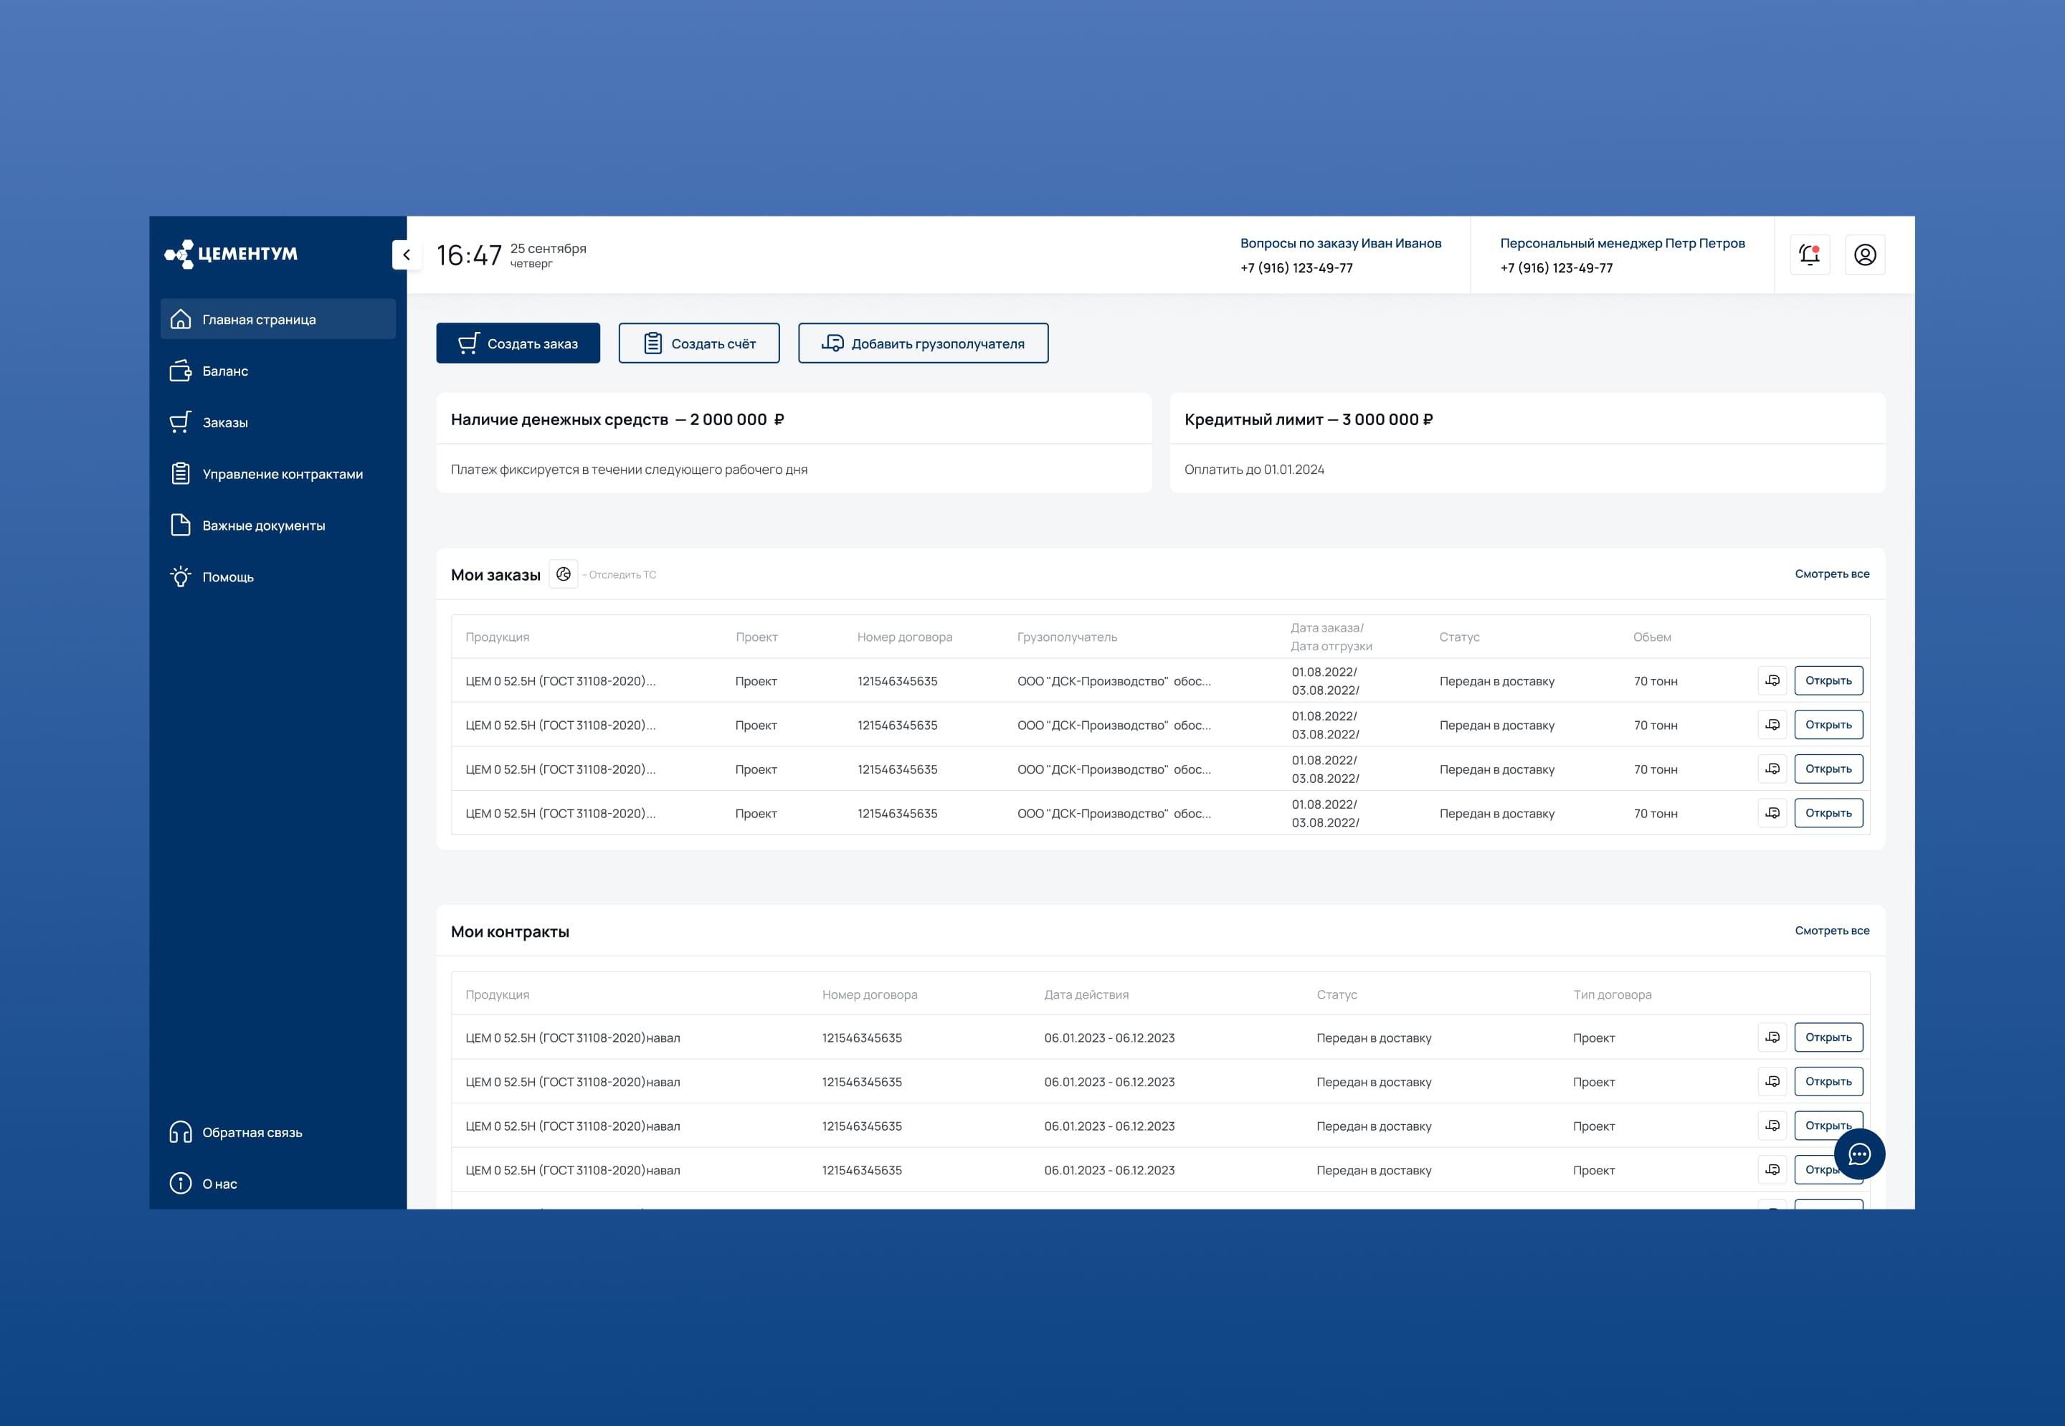This screenshot has height=1426, width=2065.
Task: Click Дата действия column header
Action: (1086, 994)
